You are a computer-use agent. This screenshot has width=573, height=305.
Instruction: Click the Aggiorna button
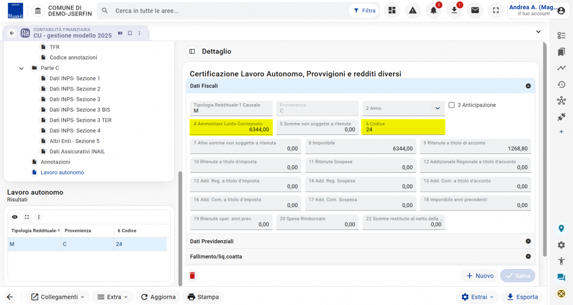click(158, 297)
